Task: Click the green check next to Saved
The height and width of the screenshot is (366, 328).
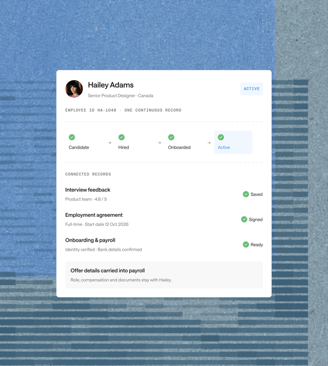Action: (246, 194)
